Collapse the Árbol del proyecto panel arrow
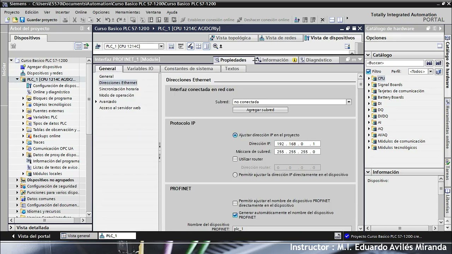452x254 pixels. (x=88, y=29)
